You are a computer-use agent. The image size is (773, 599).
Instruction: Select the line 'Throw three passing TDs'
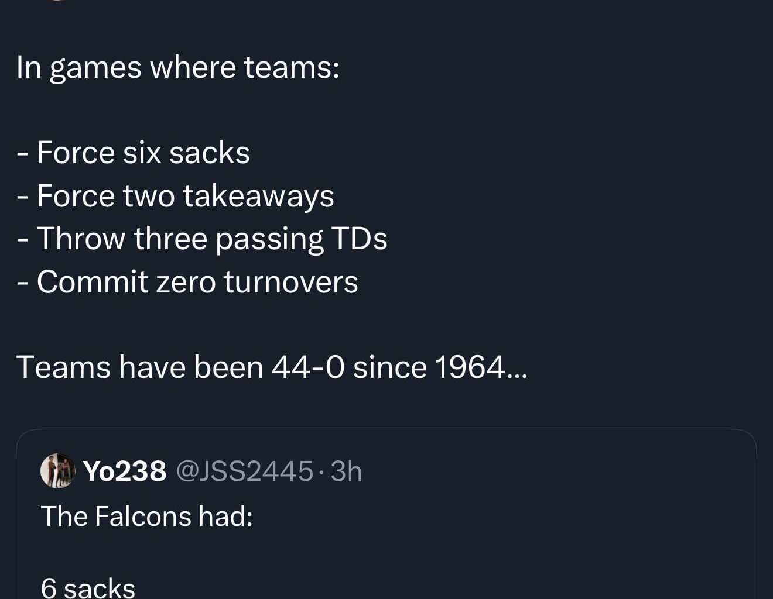(x=202, y=238)
